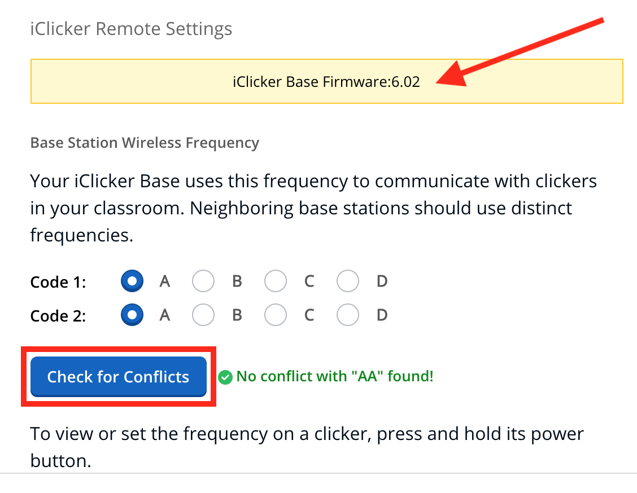Select frequency C for Code 1

pos(276,280)
